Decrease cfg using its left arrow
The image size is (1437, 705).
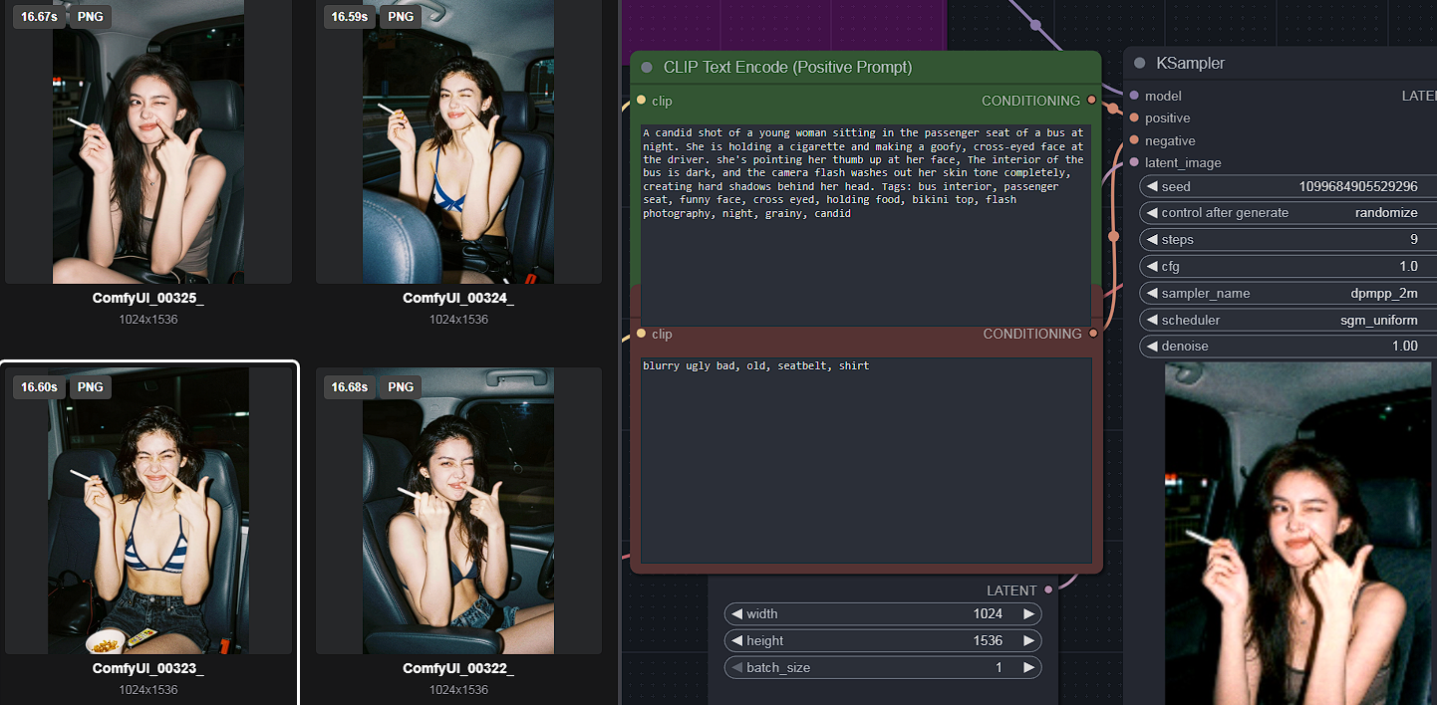[1152, 266]
